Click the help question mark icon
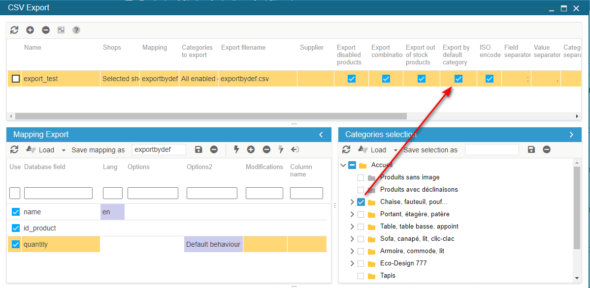Viewport: 590px width, 288px height. [x=76, y=30]
